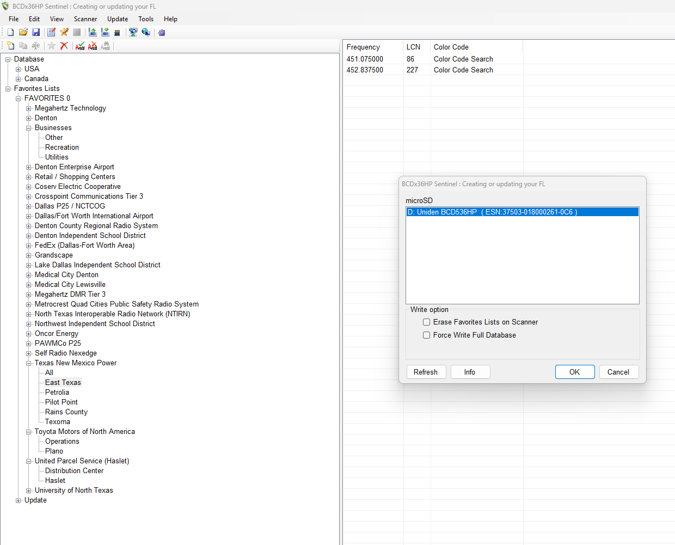675x545 pixels.
Task: Click the Avoid with red X icon
Action: pyautogui.click(x=93, y=46)
